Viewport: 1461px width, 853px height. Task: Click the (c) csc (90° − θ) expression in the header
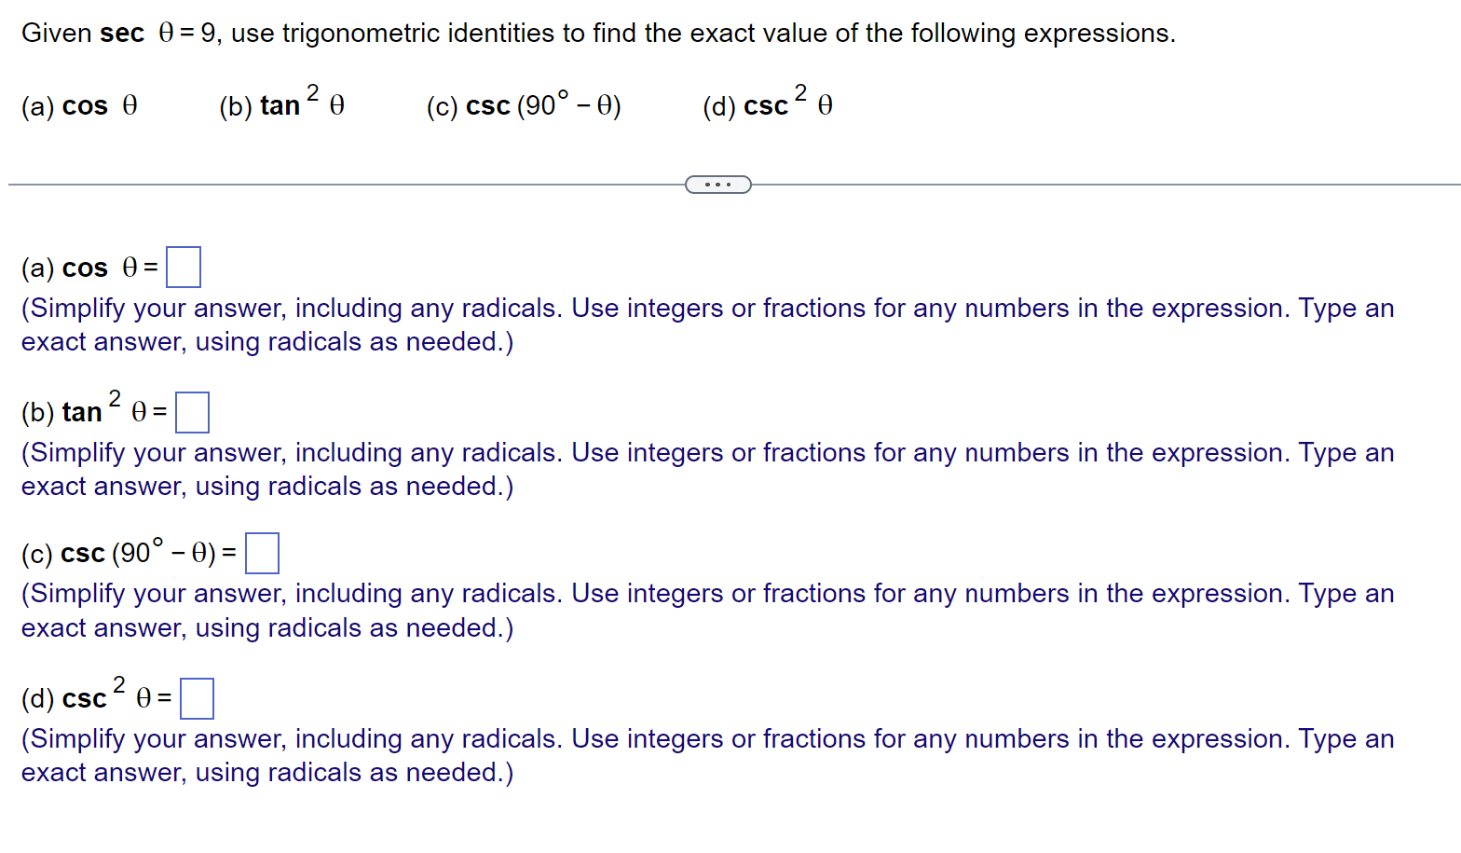coord(524,105)
